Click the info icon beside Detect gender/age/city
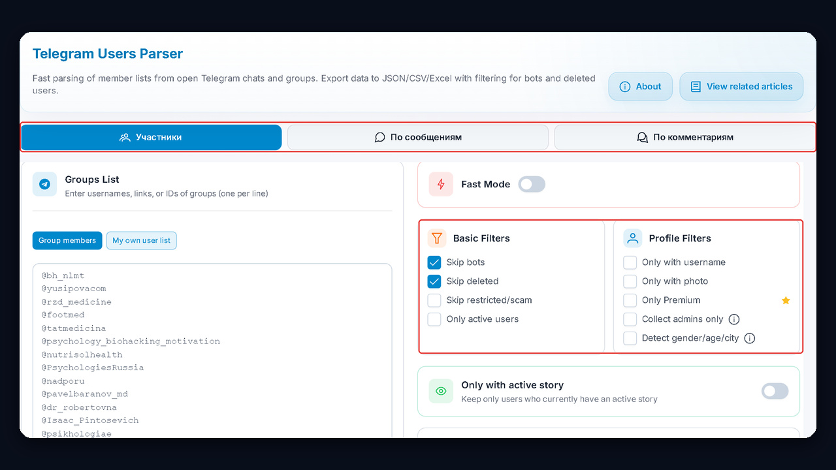 pyautogui.click(x=750, y=338)
